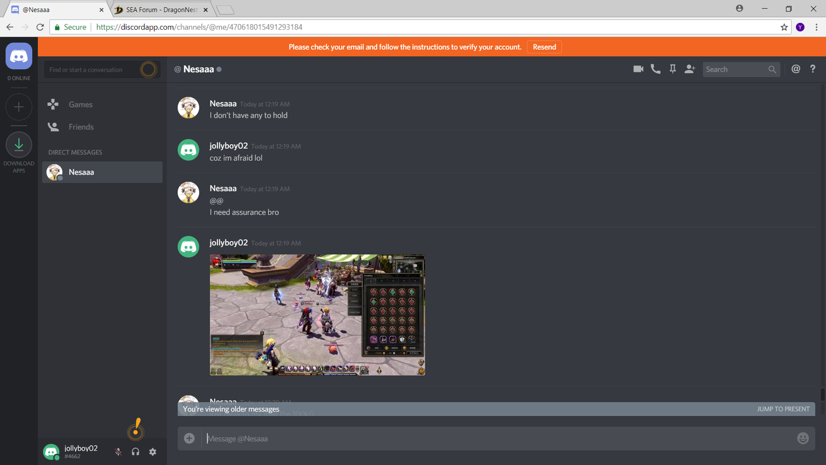The height and width of the screenshot is (465, 826).
Task: Click jollyboy02's avatar beside 'coz im afraid lol'
Action: [188, 150]
